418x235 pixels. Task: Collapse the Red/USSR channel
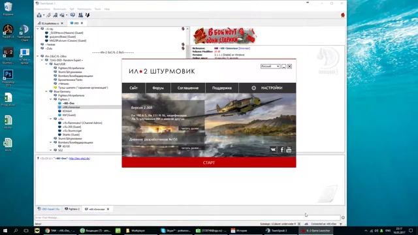46,64
